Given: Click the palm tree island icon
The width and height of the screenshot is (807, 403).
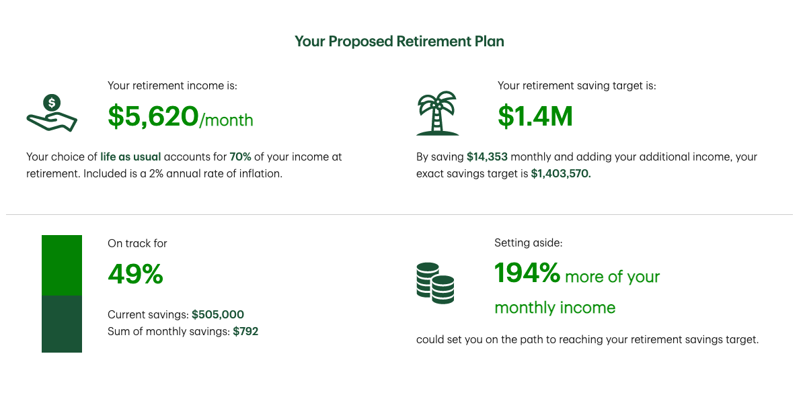Looking at the screenshot, I should pos(437,115).
